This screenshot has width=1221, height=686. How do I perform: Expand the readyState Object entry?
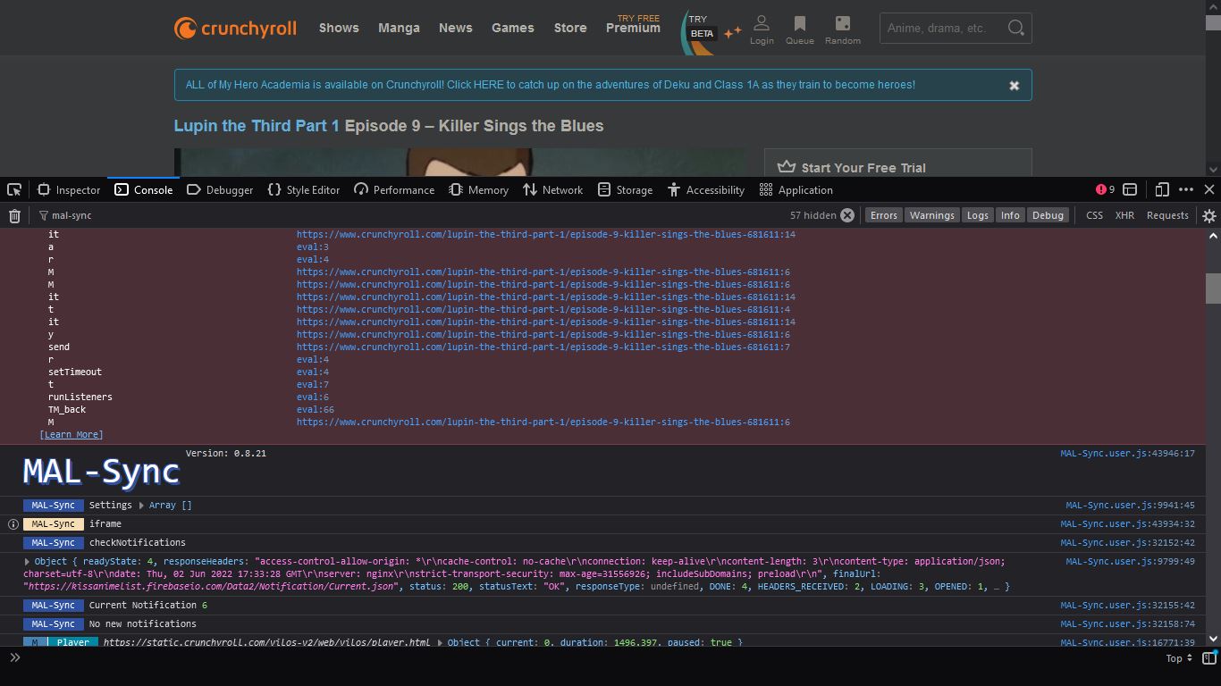tap(27, 562)
